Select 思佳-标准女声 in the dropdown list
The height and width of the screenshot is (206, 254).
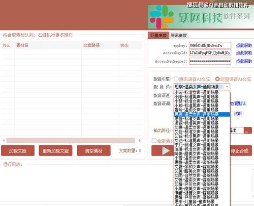202,119
